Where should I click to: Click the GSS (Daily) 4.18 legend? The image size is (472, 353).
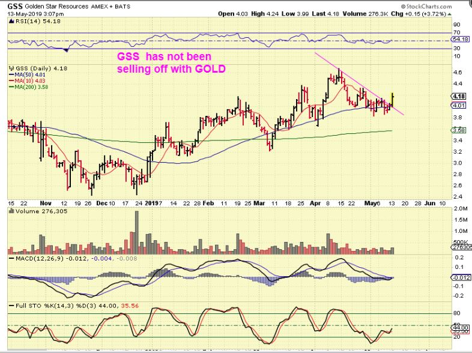coord(41,68)
